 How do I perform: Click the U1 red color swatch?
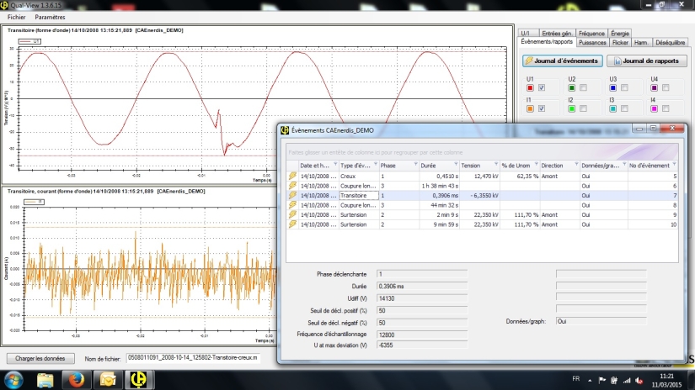530,87
